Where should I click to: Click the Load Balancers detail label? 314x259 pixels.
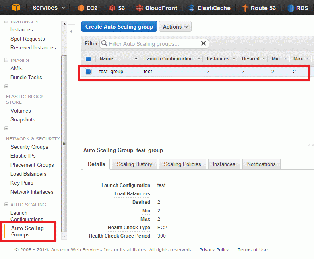point(132,194)
